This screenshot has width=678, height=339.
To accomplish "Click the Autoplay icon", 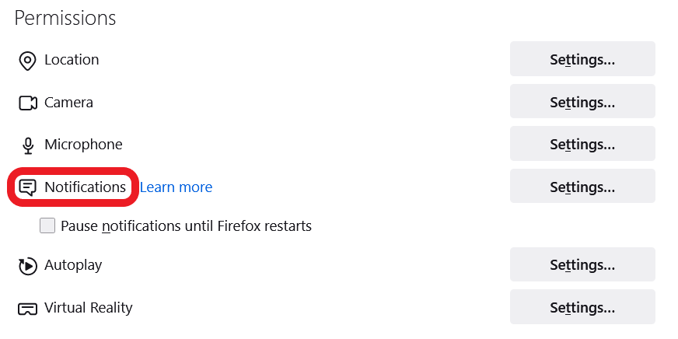I will click(x=28, y=266).
